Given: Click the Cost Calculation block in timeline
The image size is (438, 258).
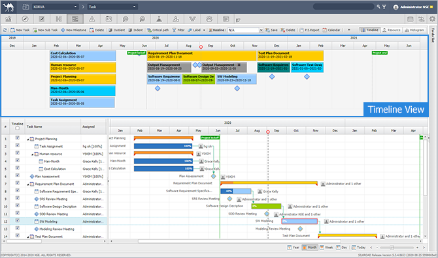Looking at the screenshot, I should click(x=82, y=55).
